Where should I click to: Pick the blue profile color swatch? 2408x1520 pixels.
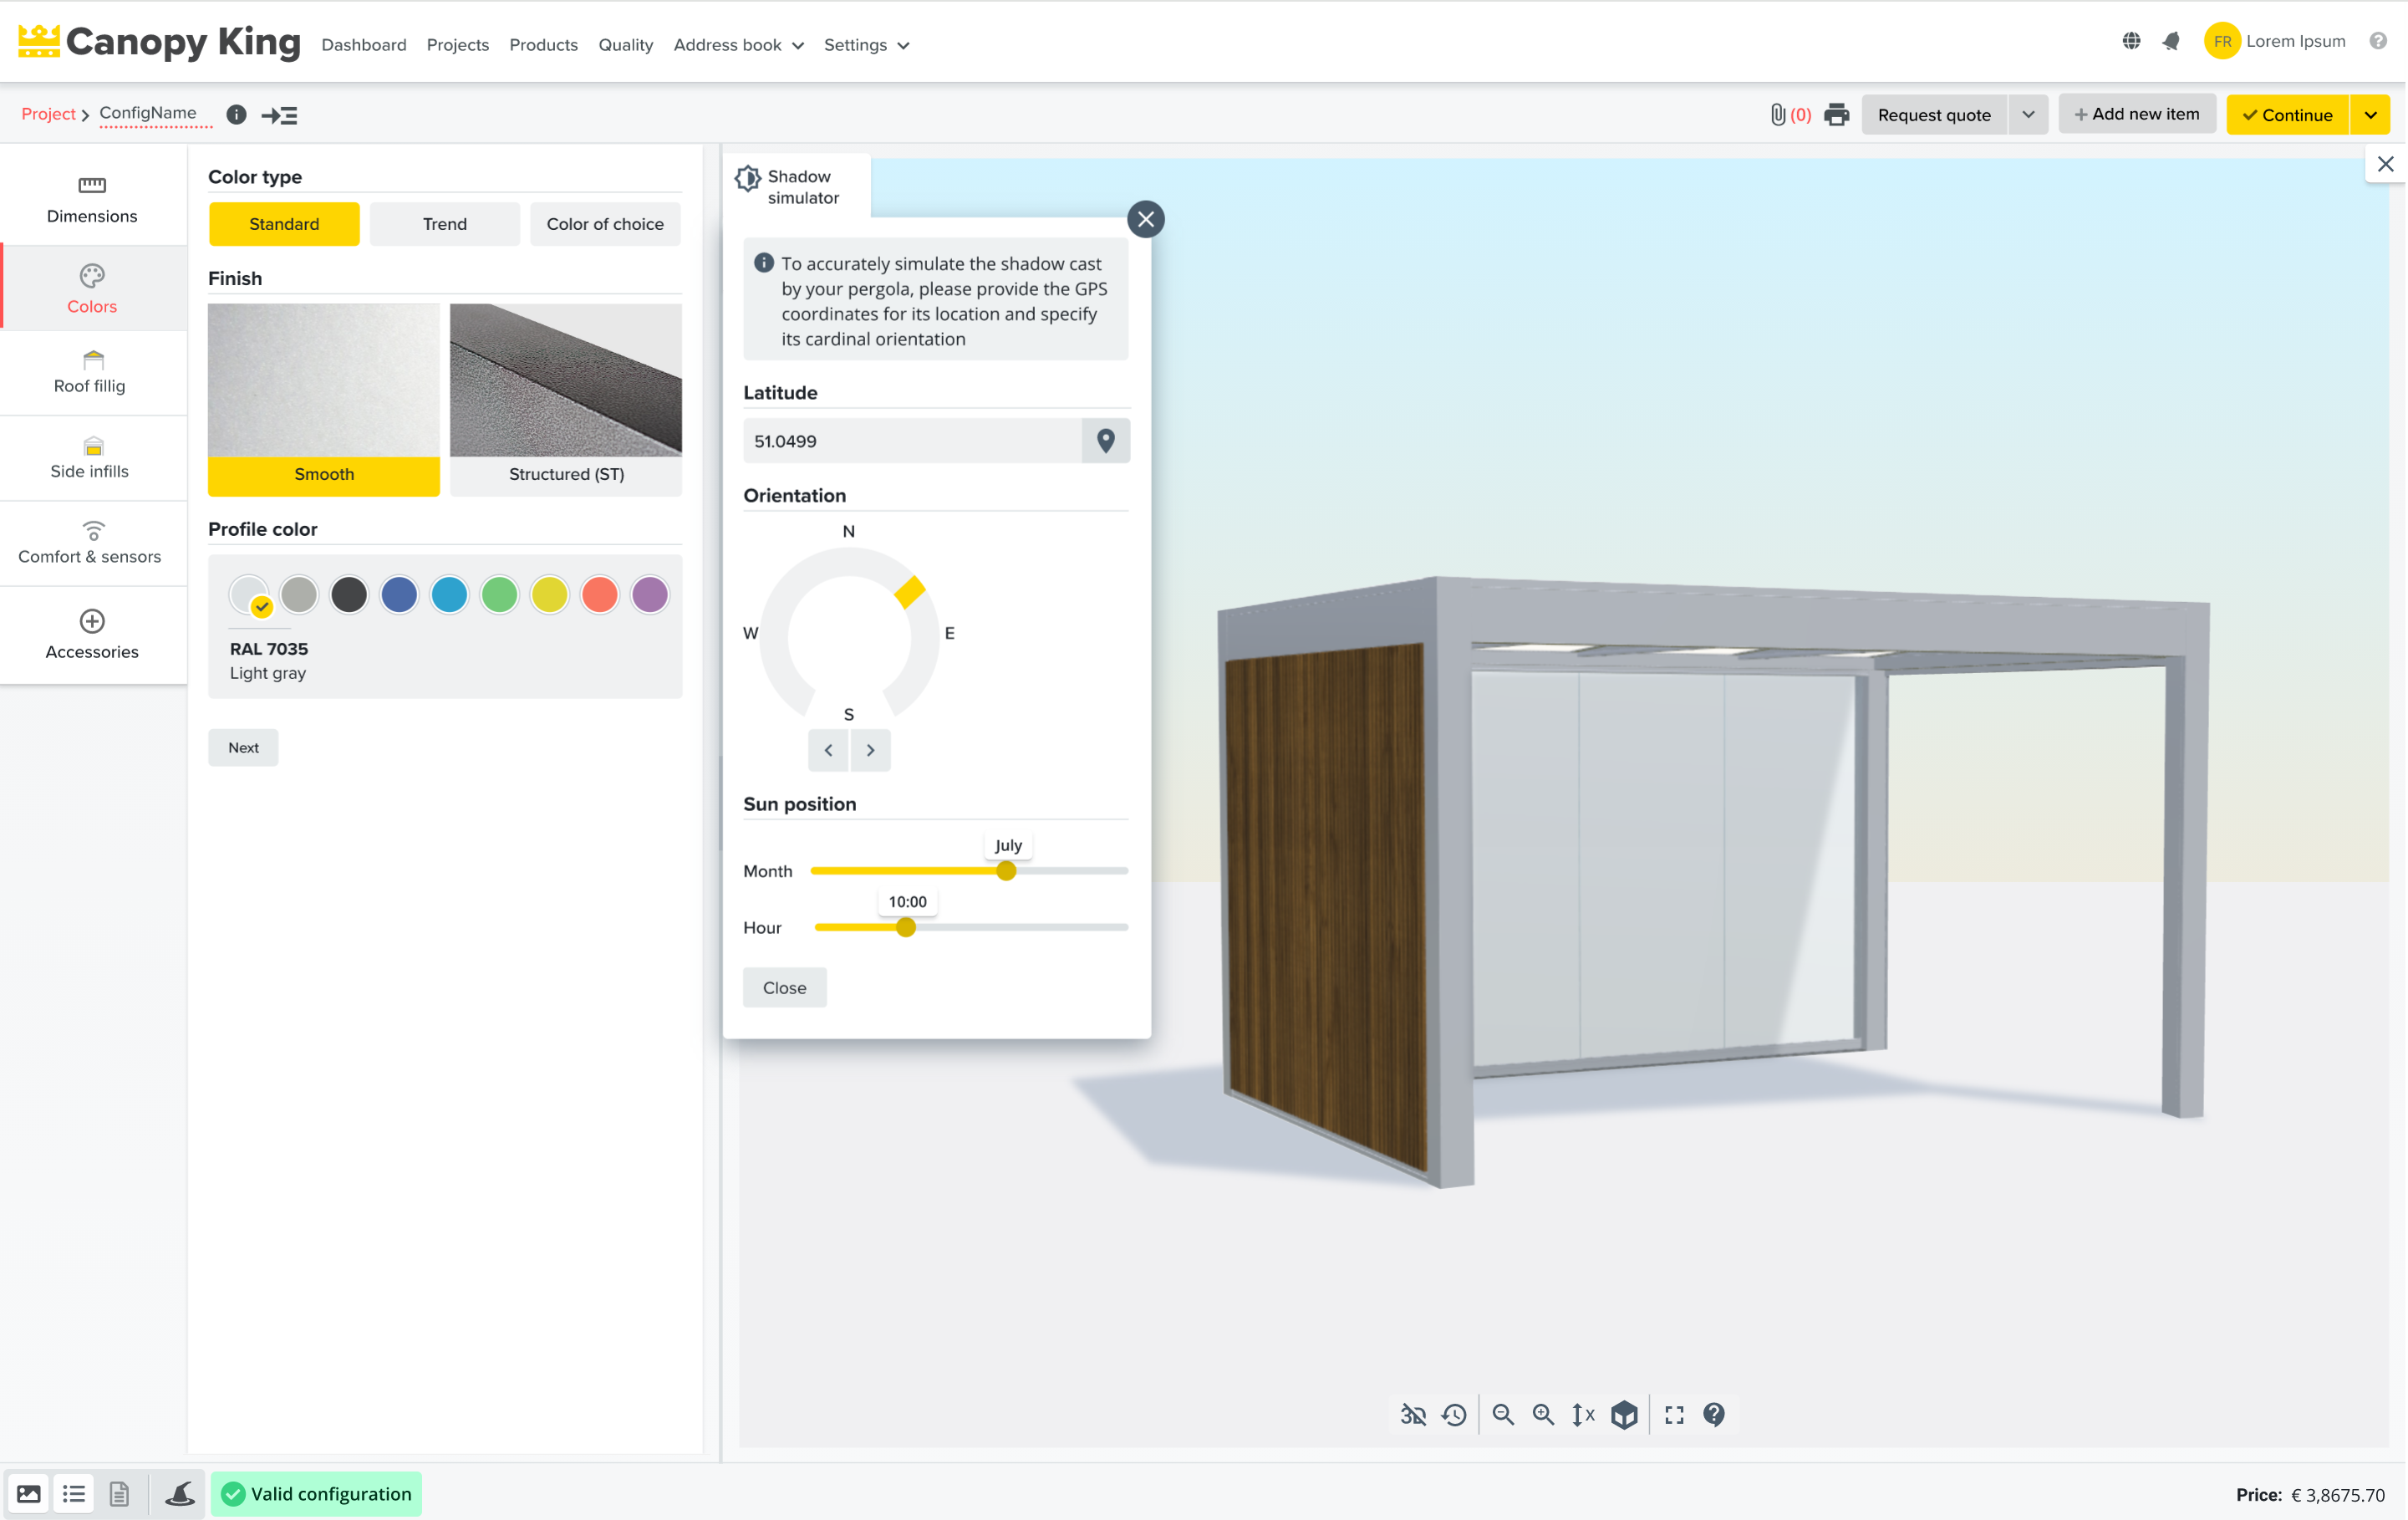coord(399,595)
